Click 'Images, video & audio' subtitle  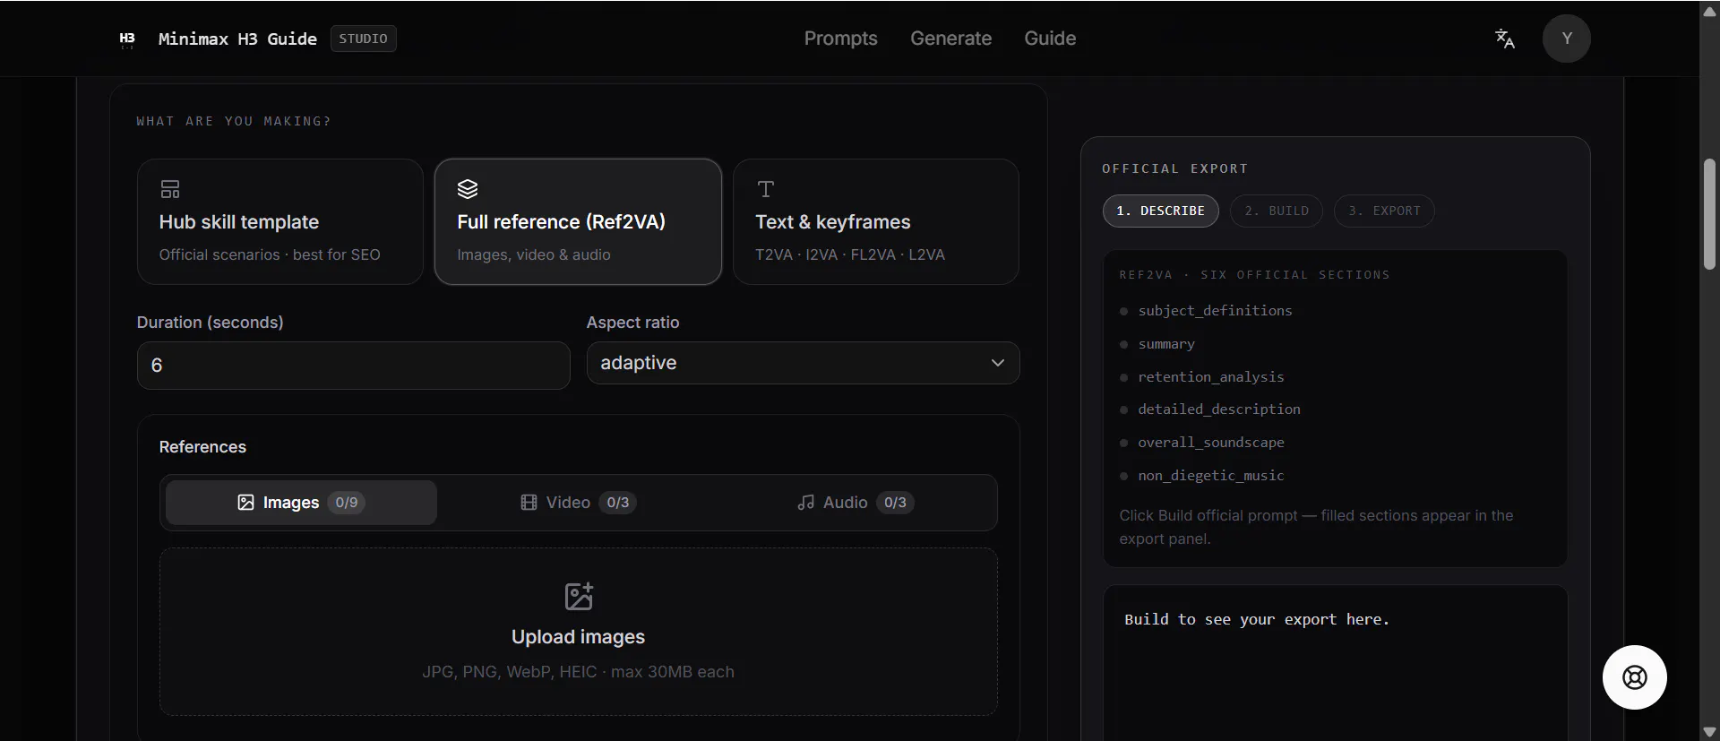[x=534, y=255]
